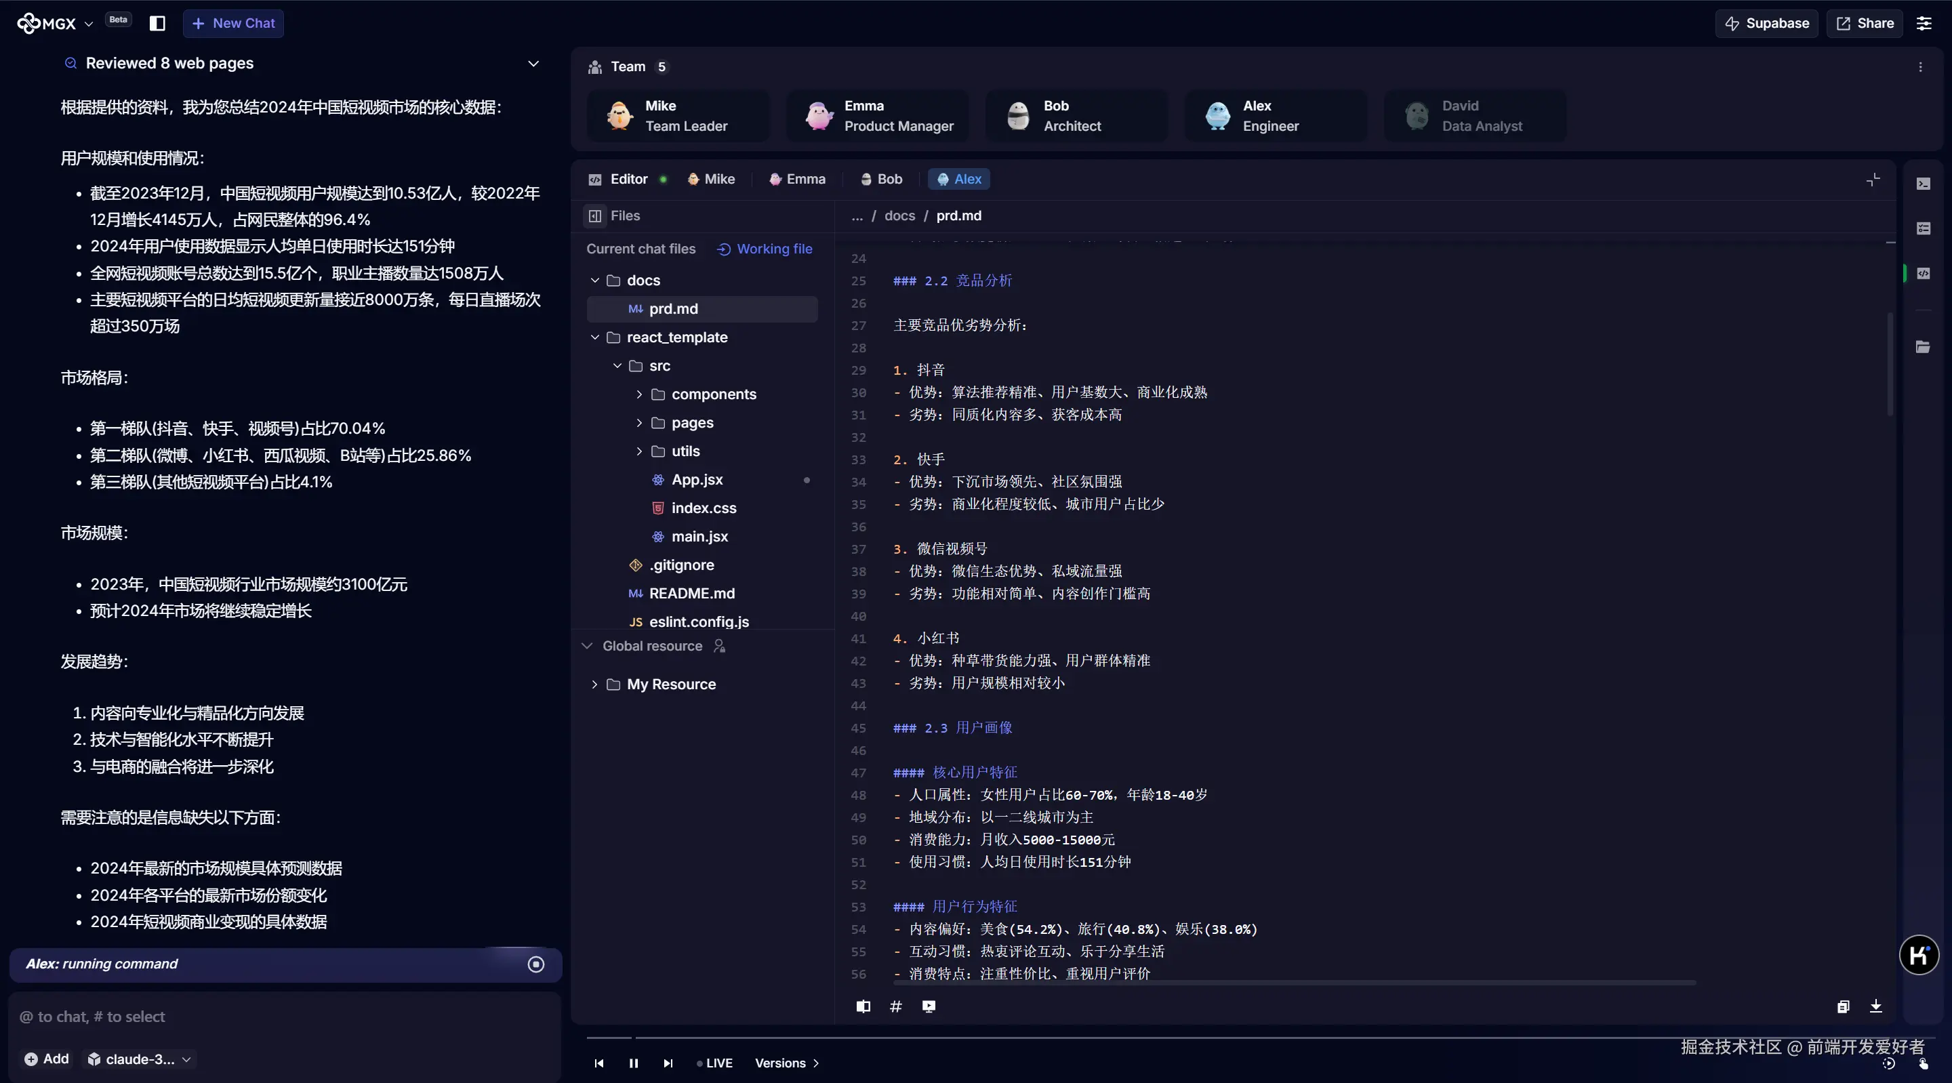
Task: Open the claude-3 model dropdown
Action: (142, 1059)
